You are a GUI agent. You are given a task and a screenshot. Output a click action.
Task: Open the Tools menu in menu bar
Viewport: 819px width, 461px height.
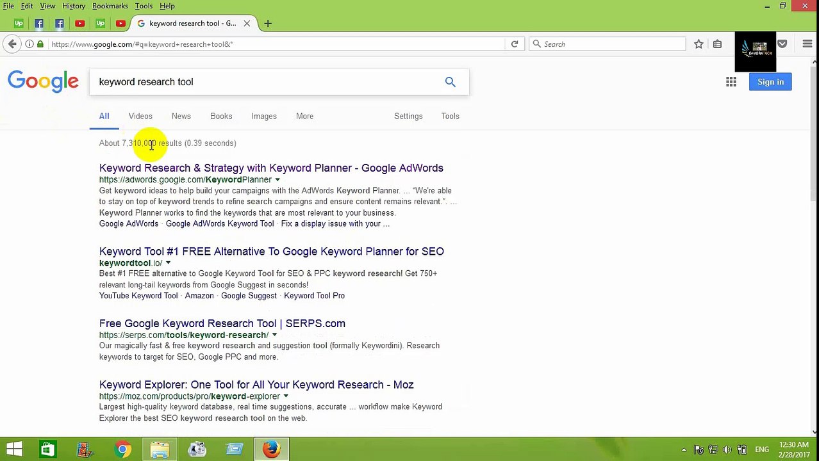click(x=144, y=6)
